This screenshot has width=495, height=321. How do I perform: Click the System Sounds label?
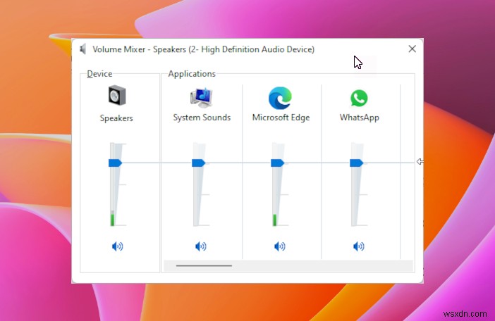(202, 118)
